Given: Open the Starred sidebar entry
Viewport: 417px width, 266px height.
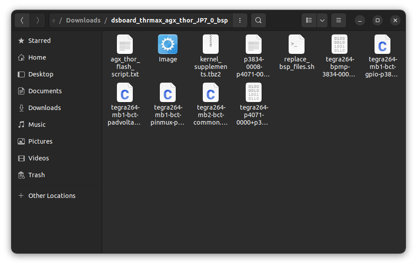Looking at the screenshot, I should (39, 40).
